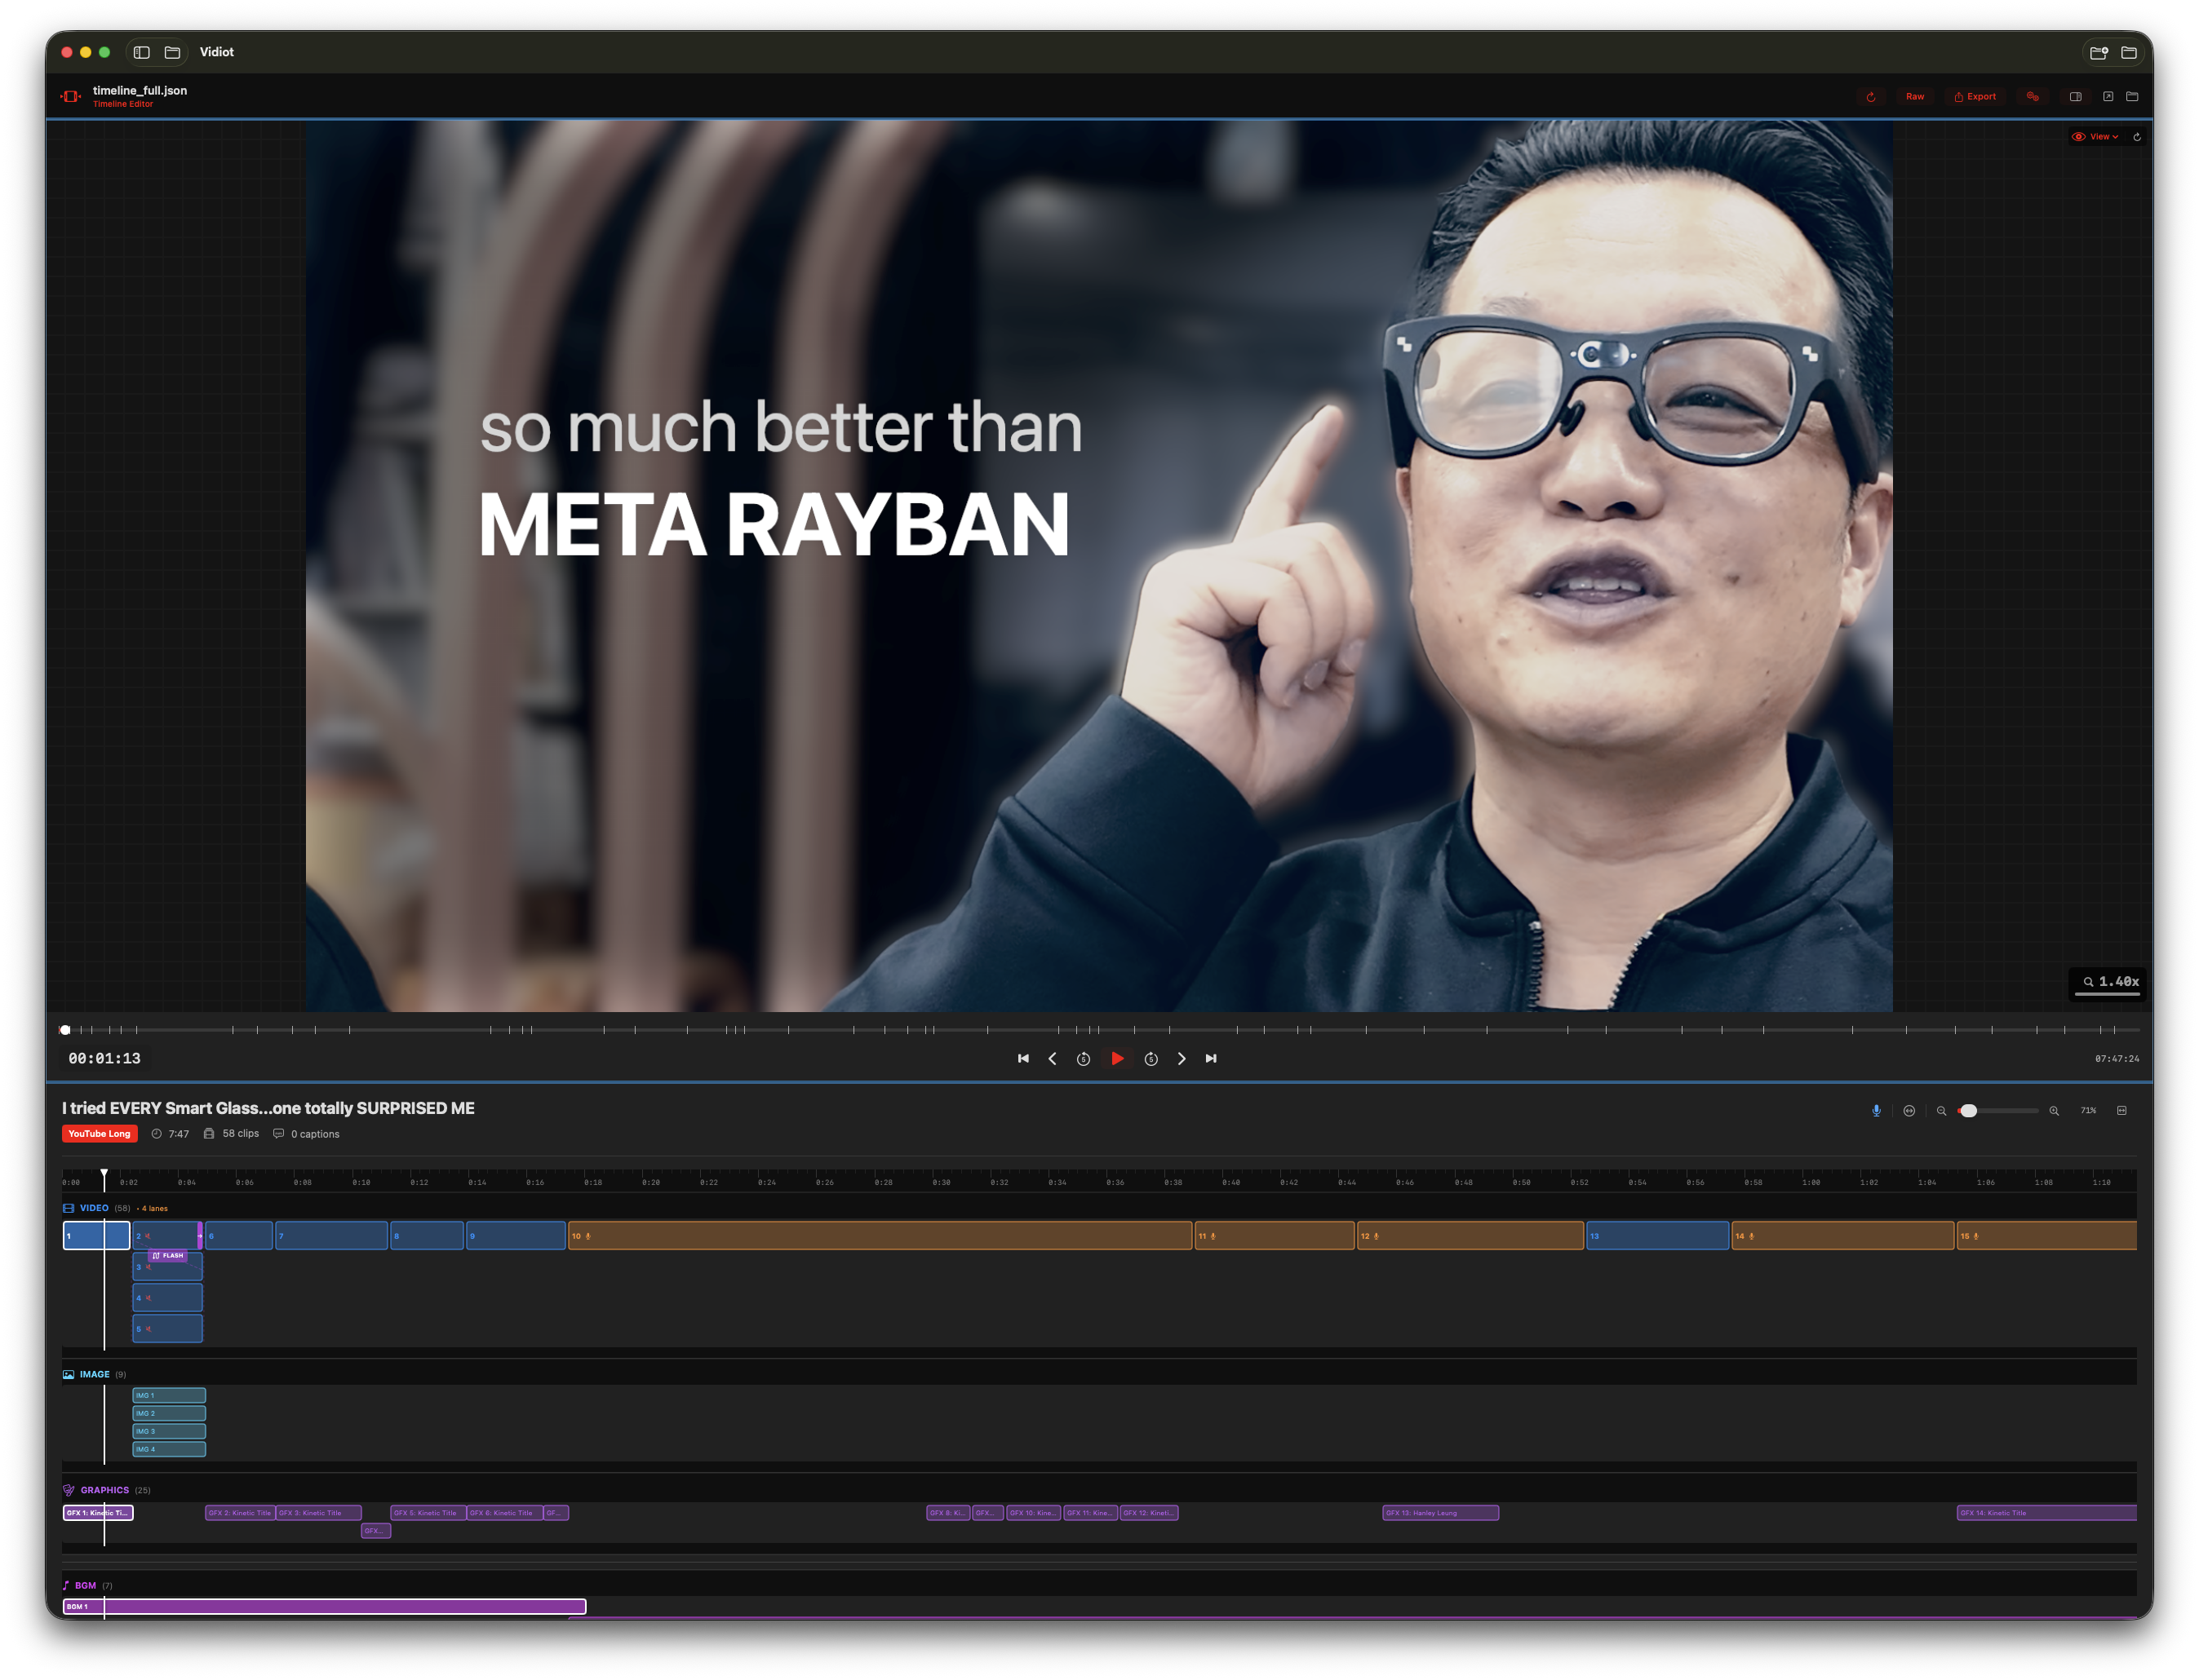Toggle mute icon on video clip 4
2199x1680 pixels.
(148, 1298)
